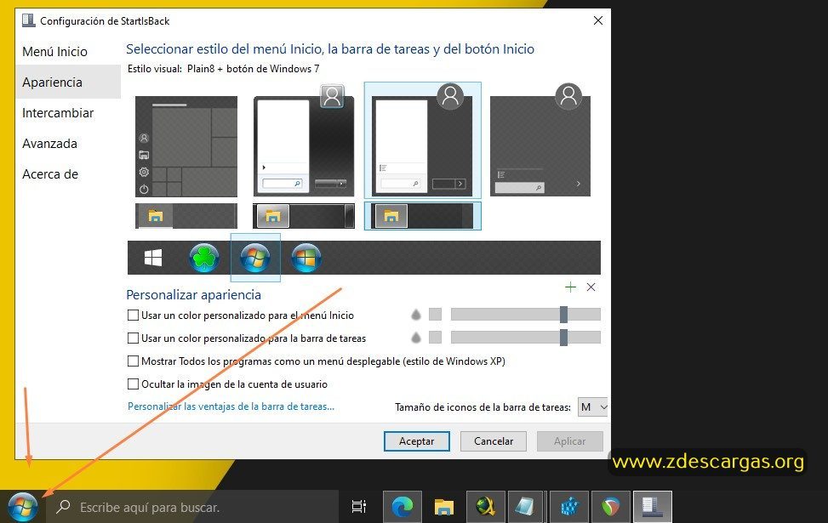The height and width of the screenshot is (523, 828).
Task: Switch to the Menú Inicio section
Action: (55, 52)
